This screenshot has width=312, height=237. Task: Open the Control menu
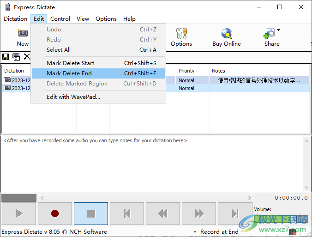(x=60, y=19)
